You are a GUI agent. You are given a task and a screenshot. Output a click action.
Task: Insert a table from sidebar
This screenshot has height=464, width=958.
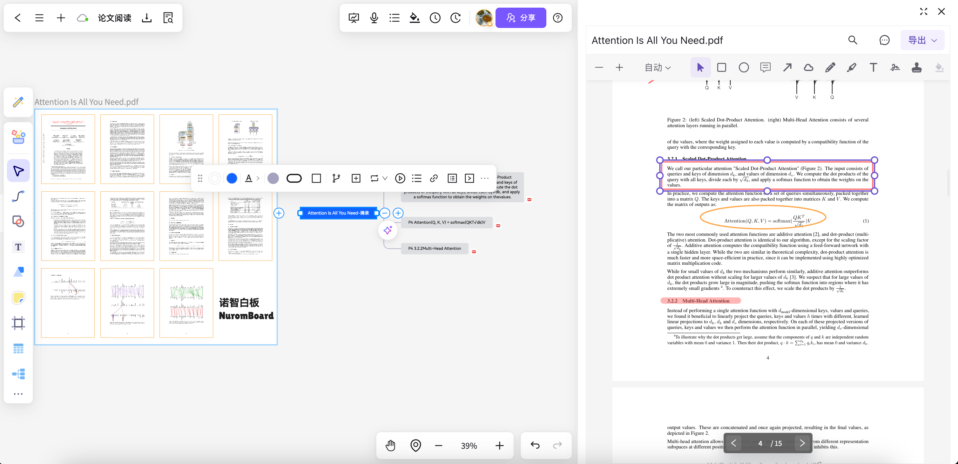click(18, 348)
